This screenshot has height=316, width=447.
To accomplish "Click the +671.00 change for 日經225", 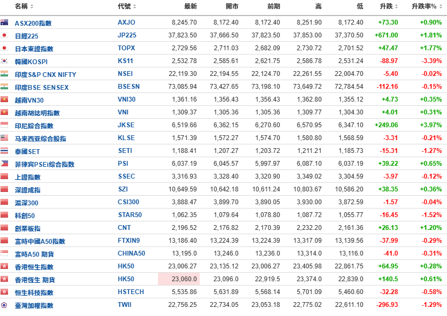I will click(386, 35).
